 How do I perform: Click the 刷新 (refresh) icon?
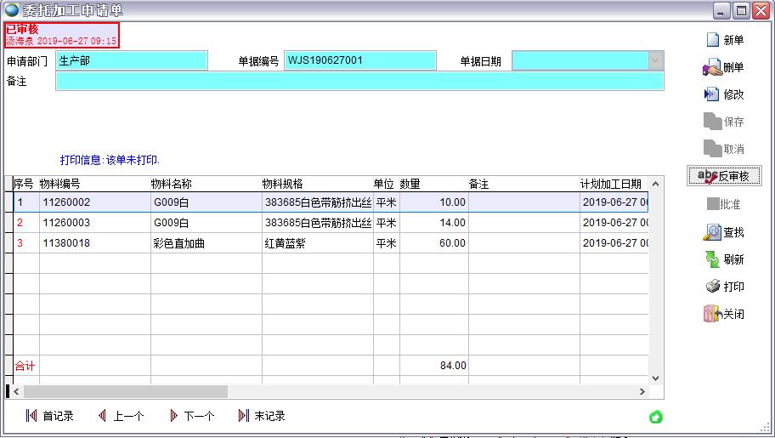[712, 259]
